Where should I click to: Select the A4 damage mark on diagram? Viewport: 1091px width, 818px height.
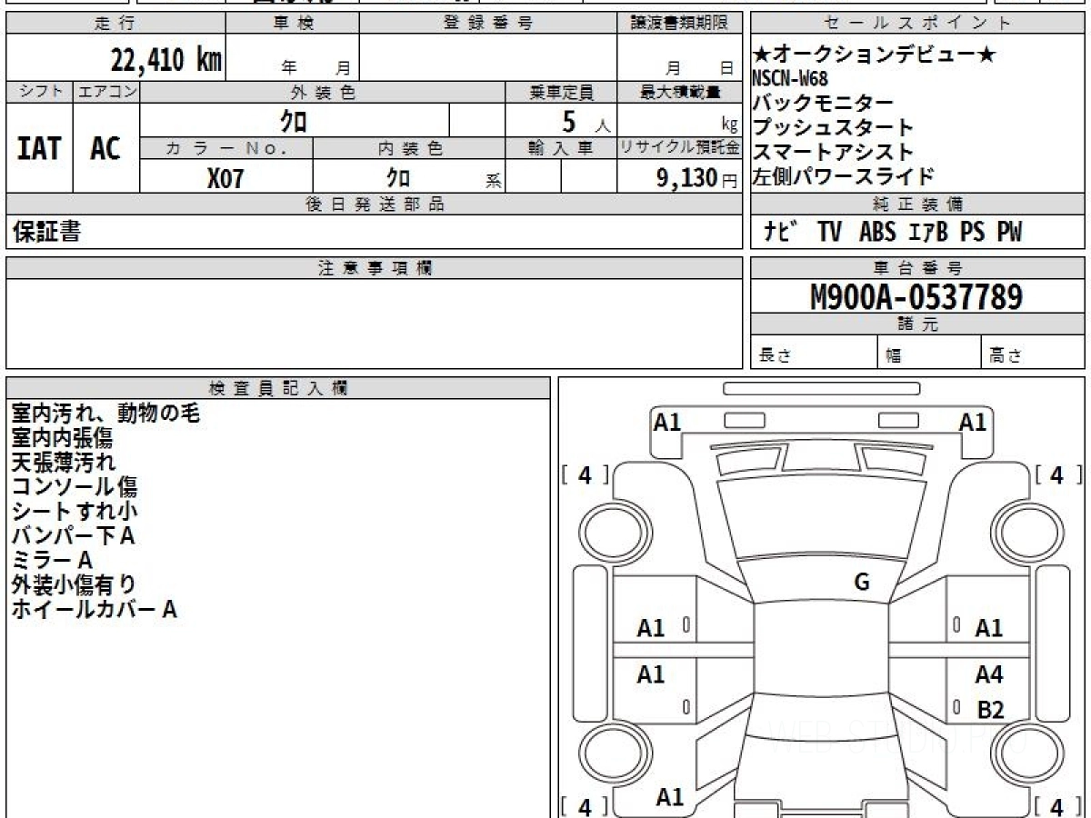tap(989, 675)
